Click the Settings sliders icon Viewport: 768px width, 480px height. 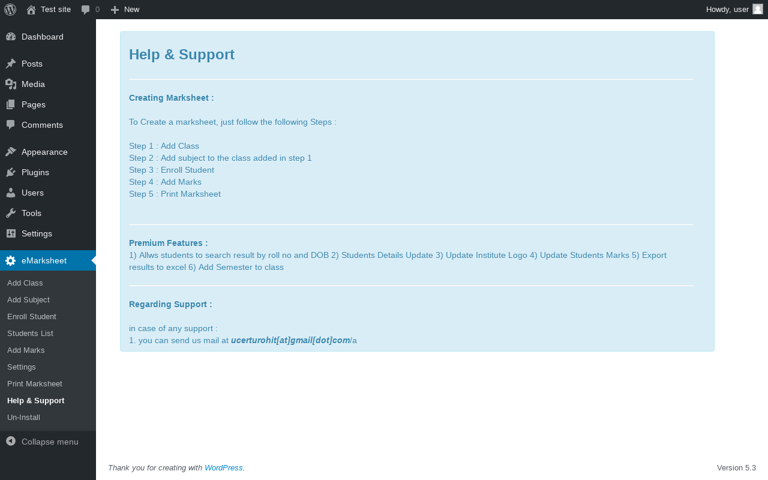click(x=11, y=233)
